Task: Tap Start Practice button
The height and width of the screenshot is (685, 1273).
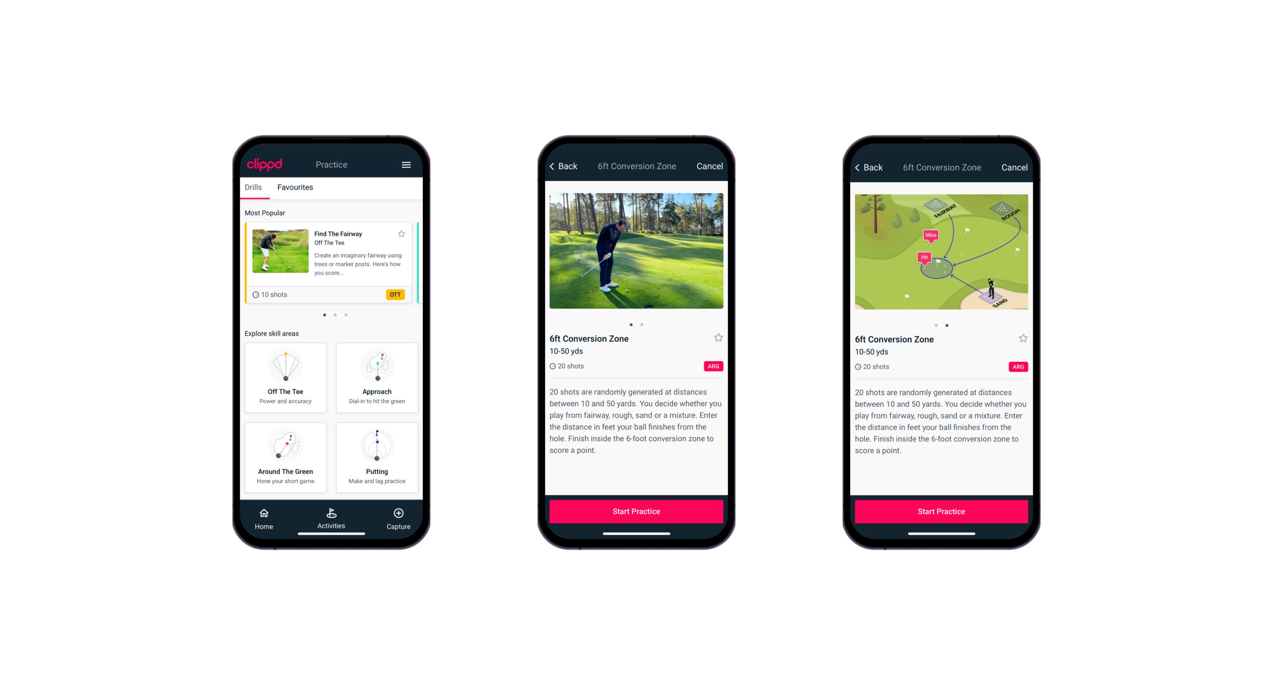Action: pyautogui.click(x=635, y=512)
